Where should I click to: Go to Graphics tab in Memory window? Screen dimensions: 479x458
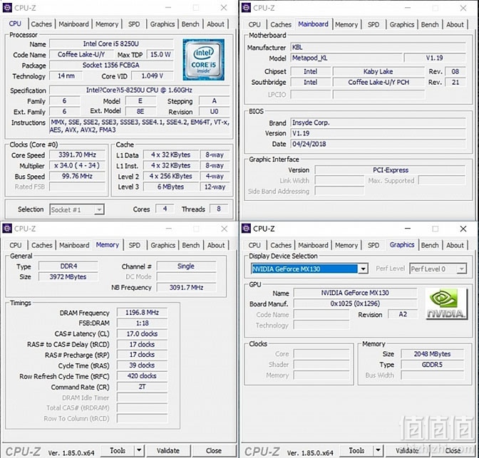[x=163, y=245]
